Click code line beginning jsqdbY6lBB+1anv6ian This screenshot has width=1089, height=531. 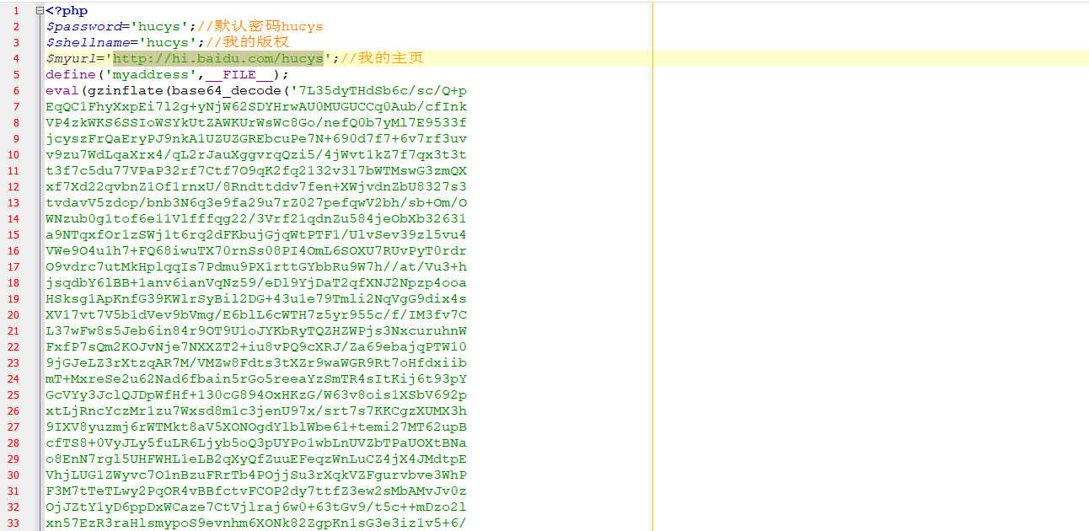click(256, 283)
